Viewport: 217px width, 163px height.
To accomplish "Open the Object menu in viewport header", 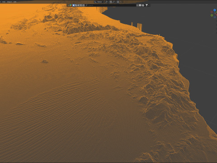I will click(x=9, y=2).
